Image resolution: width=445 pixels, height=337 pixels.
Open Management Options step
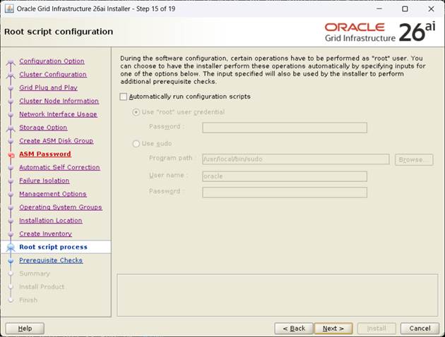(53, 194)
